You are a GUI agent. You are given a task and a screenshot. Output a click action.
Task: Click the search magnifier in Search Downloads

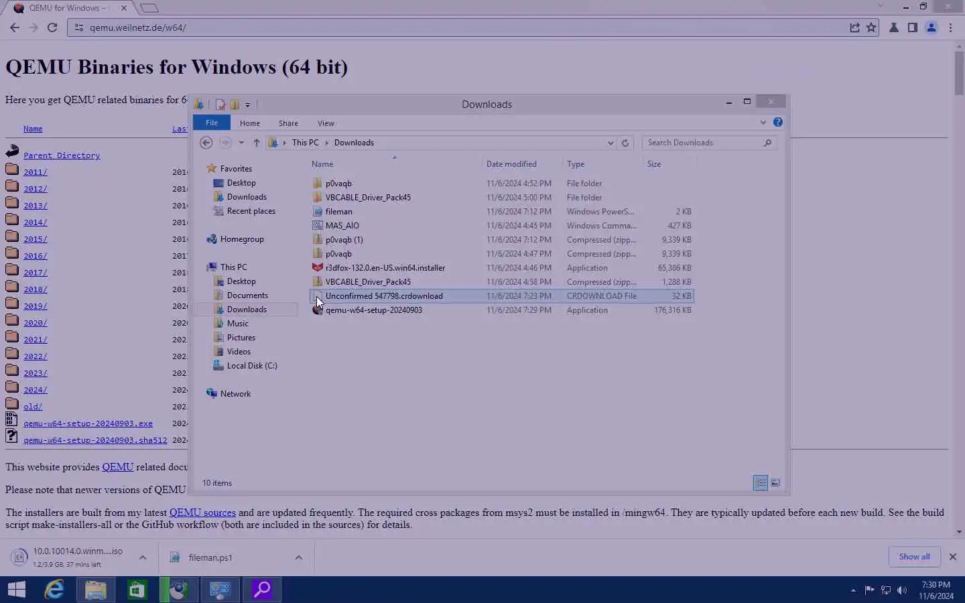point(768,143)
